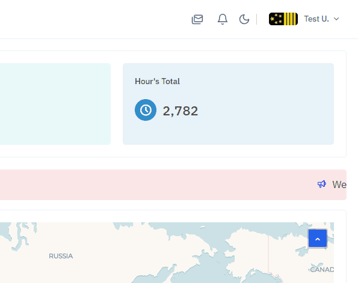Click the light cyan stat card
Viewport: 358px width, 283px height.
(x=55, y=104)
